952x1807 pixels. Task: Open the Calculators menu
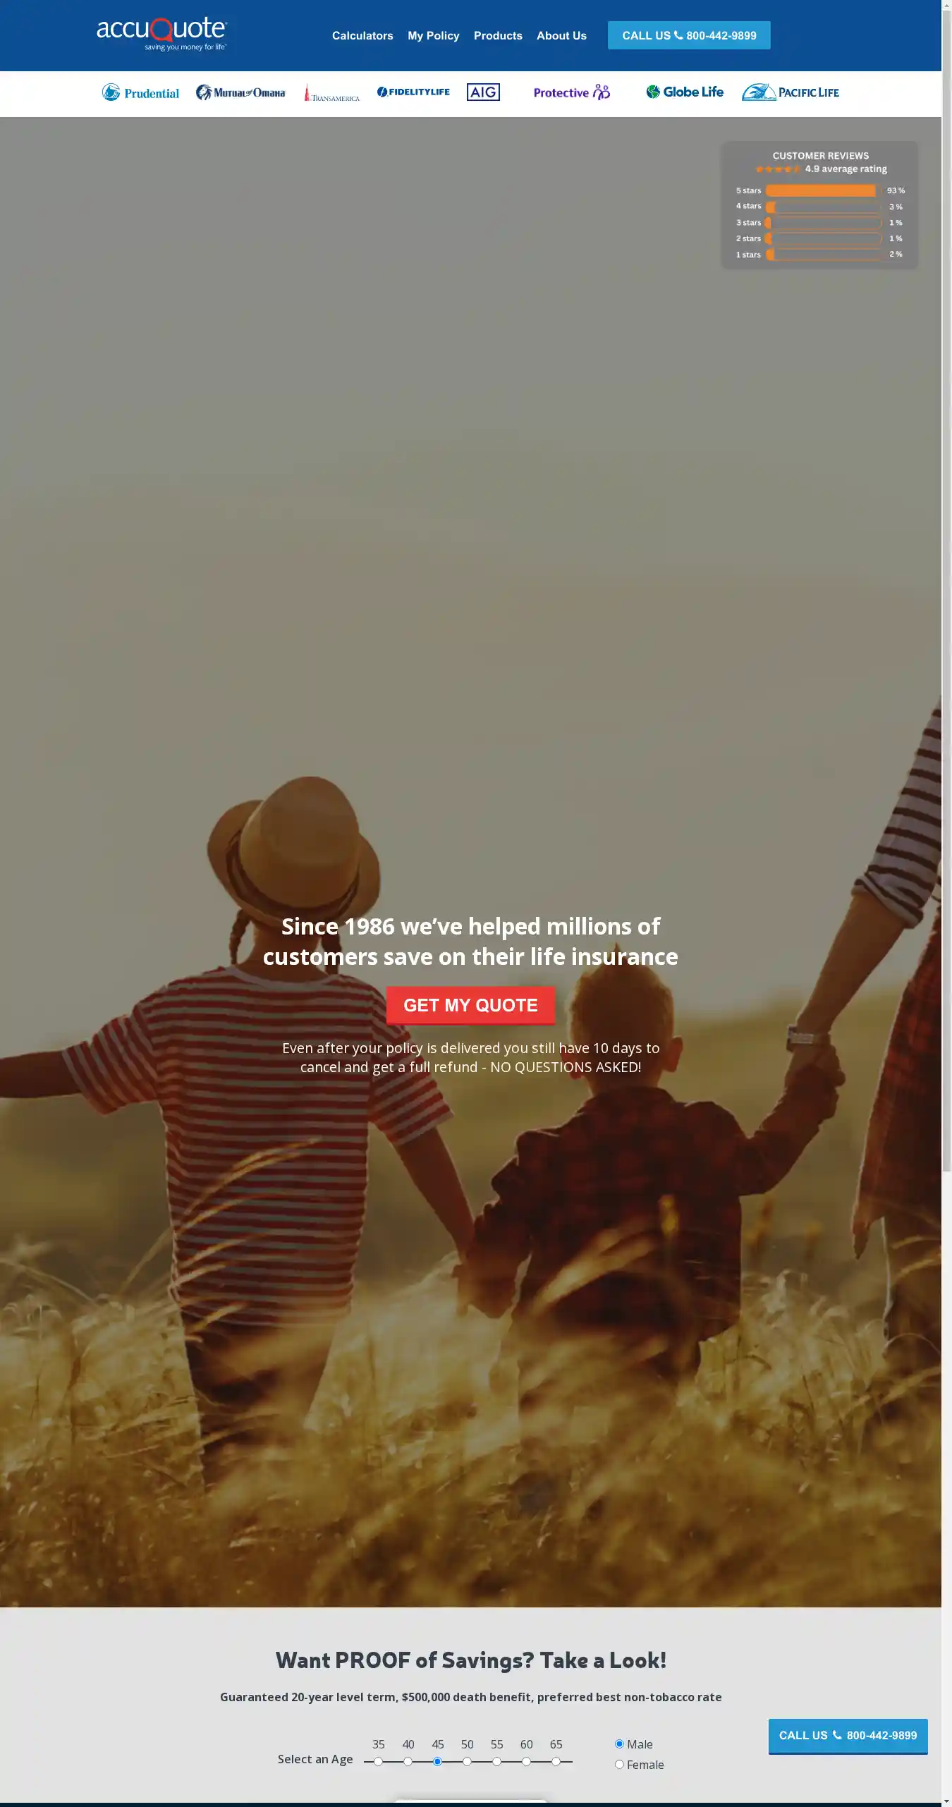[362, 35]
